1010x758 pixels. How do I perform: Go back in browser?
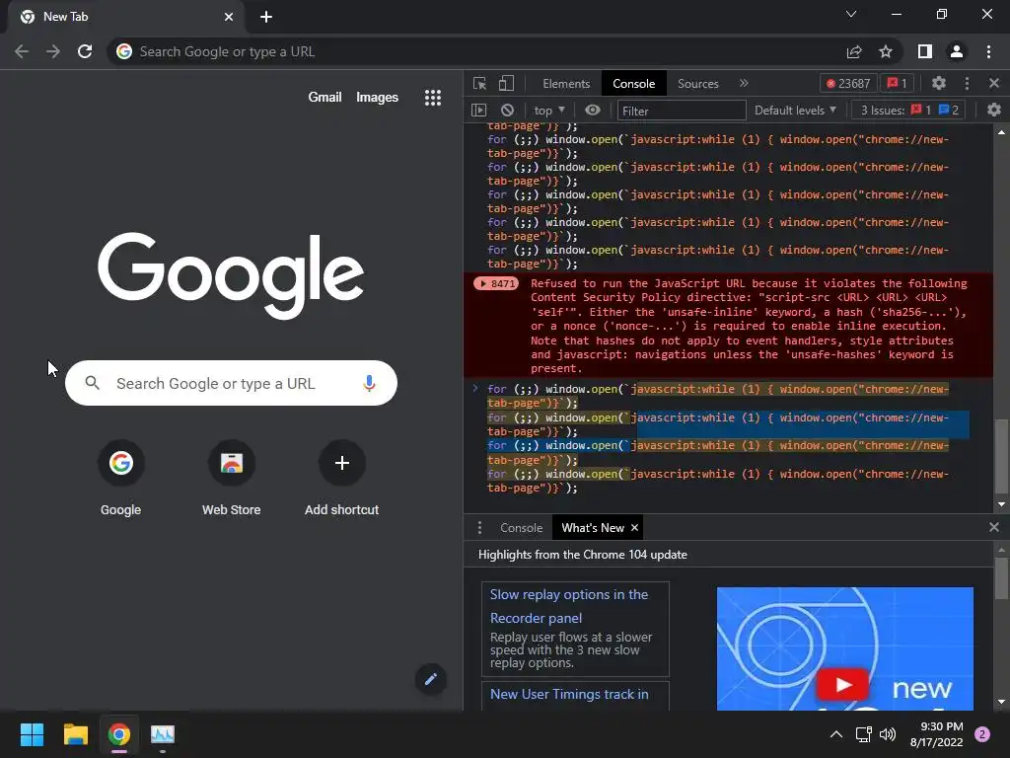coord(22,51)
